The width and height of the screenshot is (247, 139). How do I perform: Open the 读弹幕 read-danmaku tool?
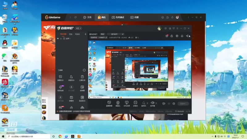pyautogui.click(x=82, y=88)
